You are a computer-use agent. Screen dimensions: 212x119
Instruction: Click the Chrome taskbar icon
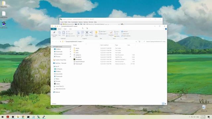click(23, 117)
